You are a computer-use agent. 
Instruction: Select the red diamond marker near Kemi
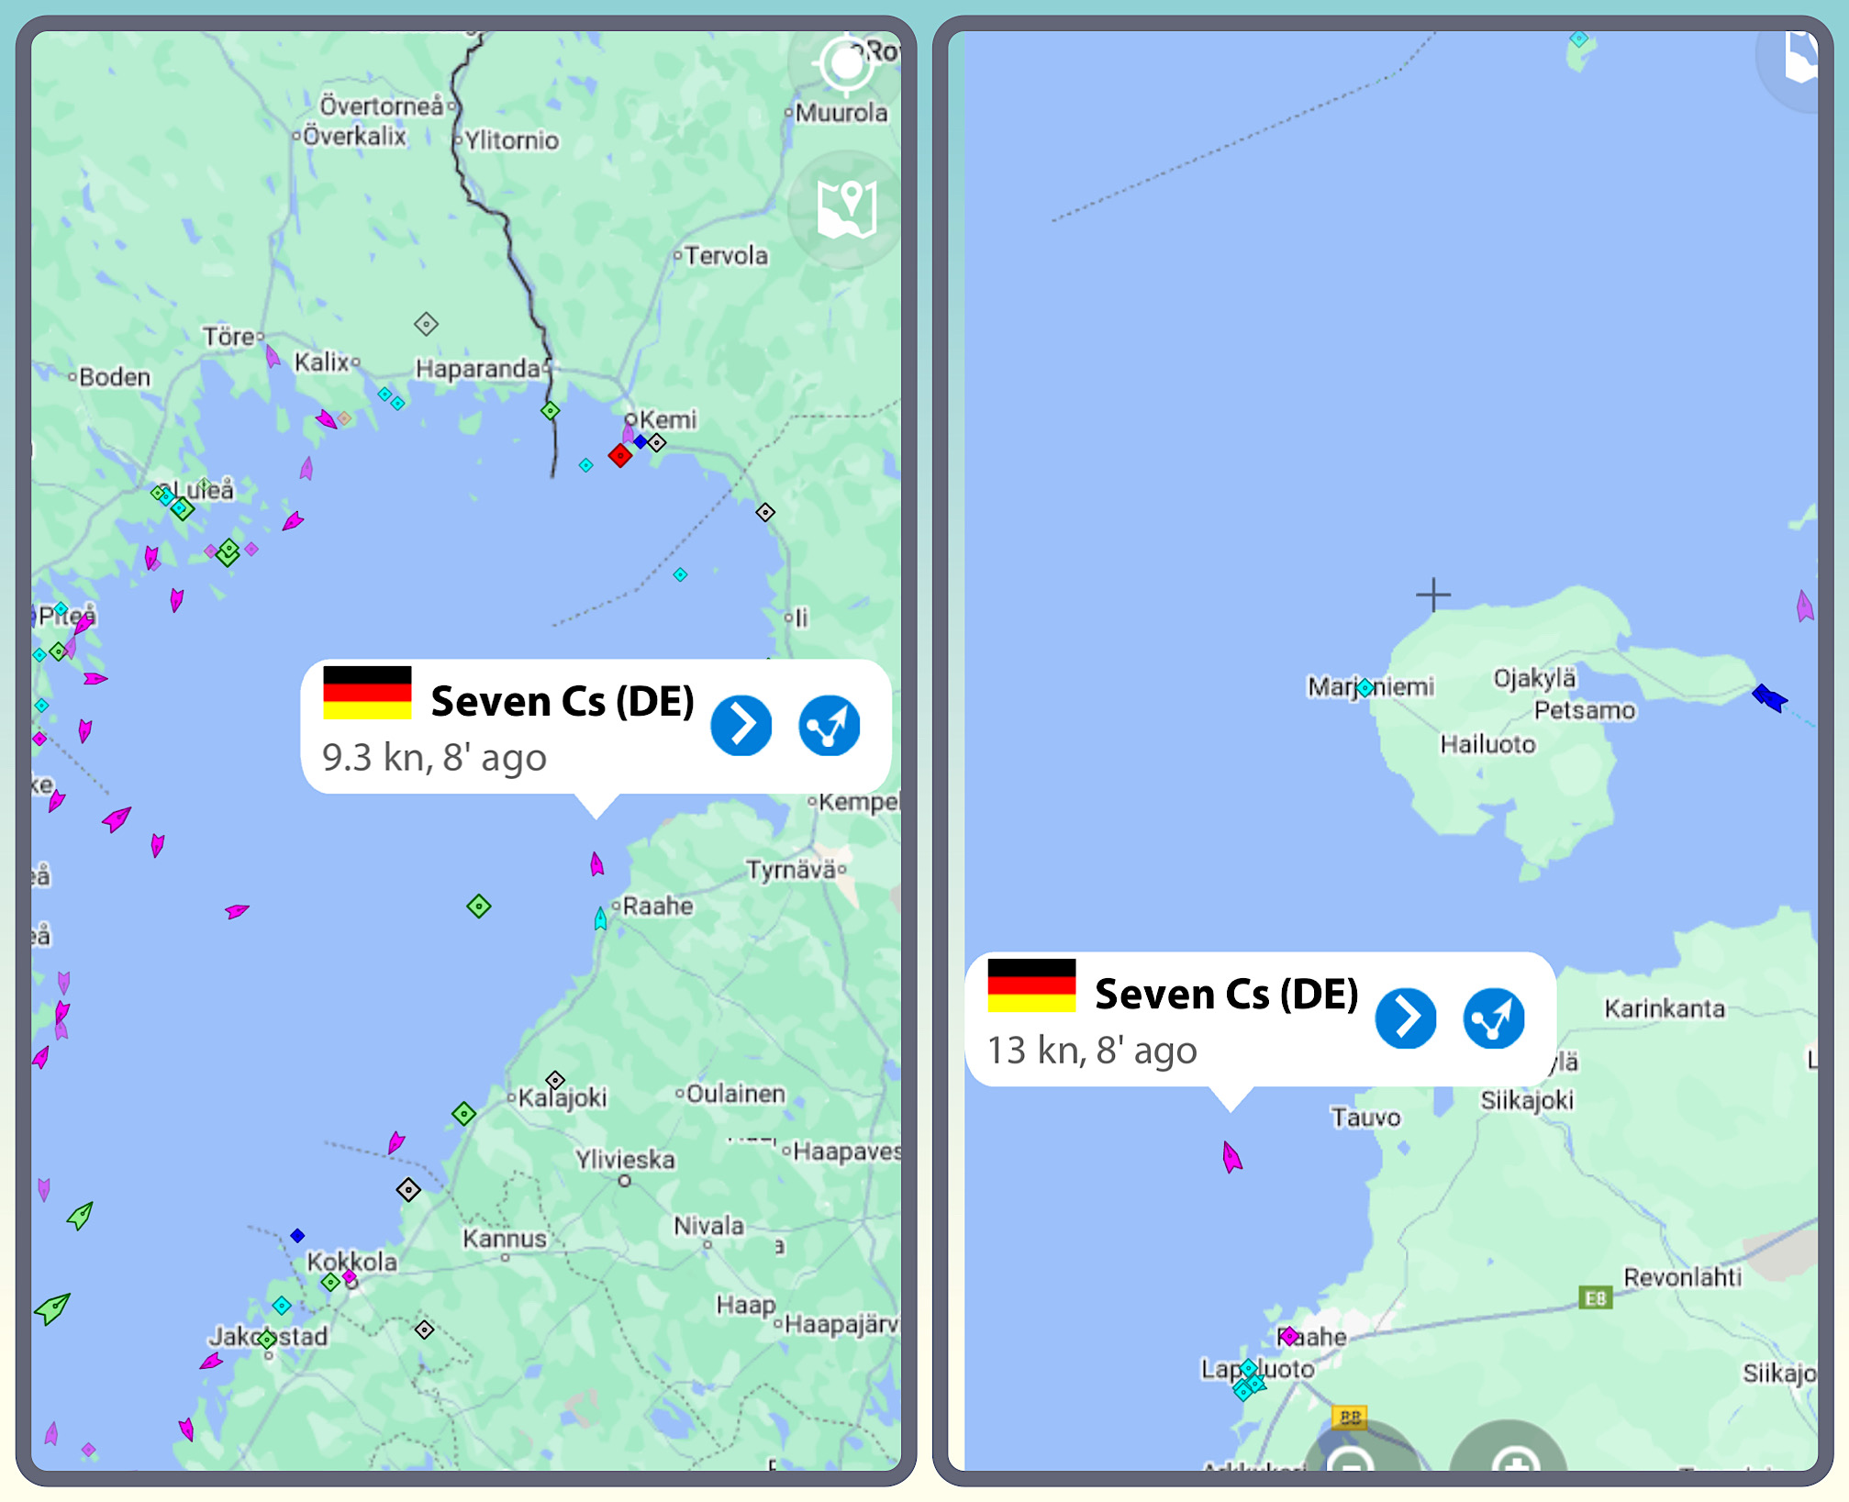point(620,455)
